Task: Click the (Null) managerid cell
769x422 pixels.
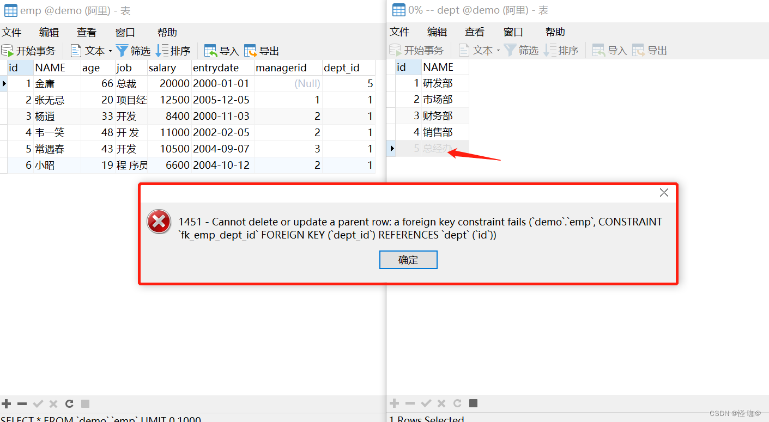Action: [288, 84]
